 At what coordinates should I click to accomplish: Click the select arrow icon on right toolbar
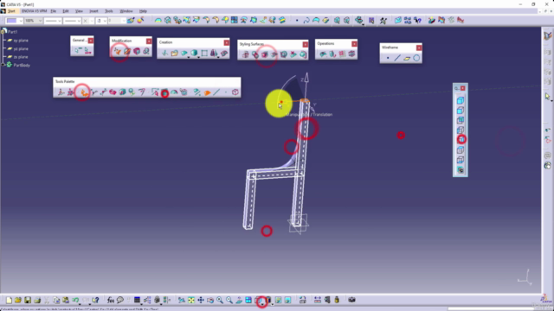[x=548, y=96]
